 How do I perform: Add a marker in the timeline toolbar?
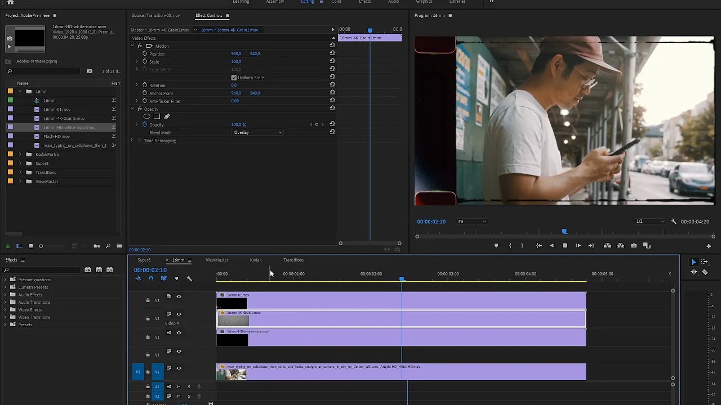point(176,278)
